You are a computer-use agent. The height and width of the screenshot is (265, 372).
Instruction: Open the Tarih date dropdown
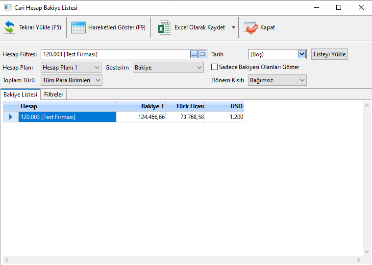tap(302, 54)
